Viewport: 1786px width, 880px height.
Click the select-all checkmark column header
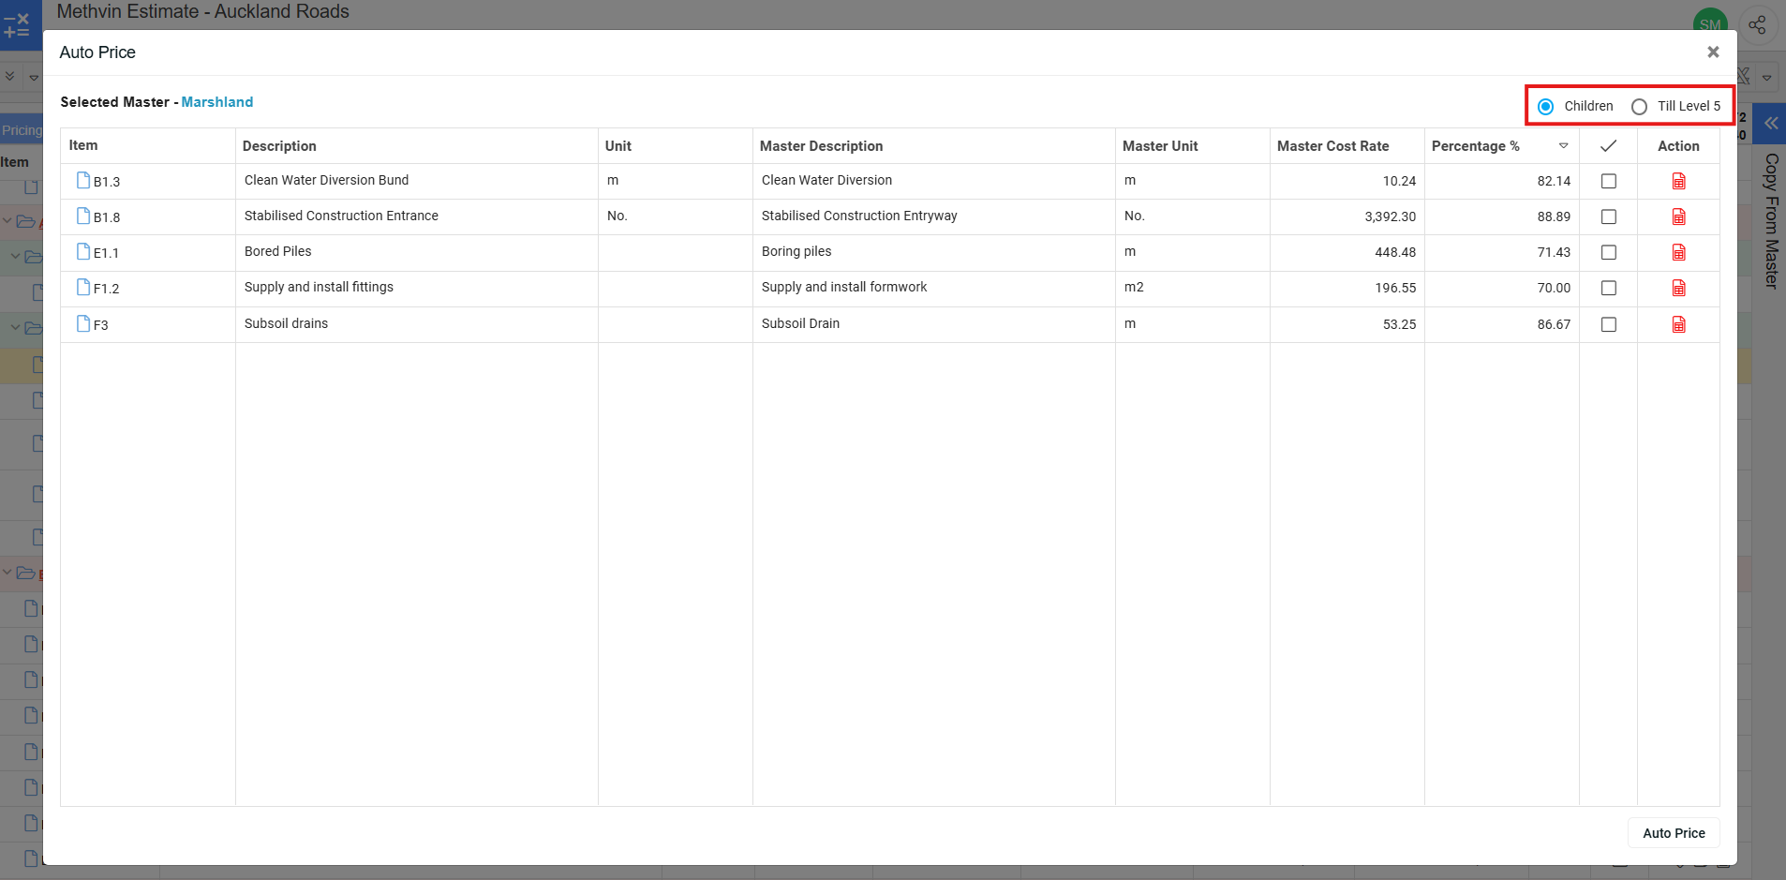(x=1608, y=145)
